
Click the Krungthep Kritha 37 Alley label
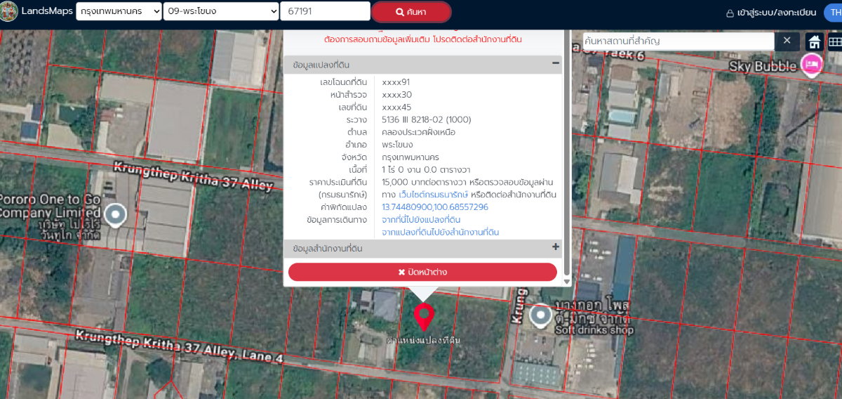coord(193,178)
